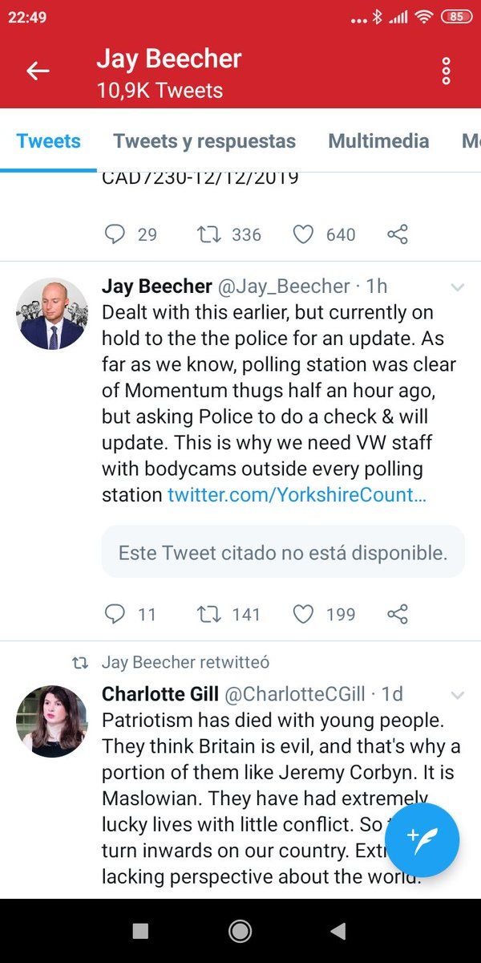
Task: Open the twitter.com/YorkshireCount link
Action: click(297, 495)
